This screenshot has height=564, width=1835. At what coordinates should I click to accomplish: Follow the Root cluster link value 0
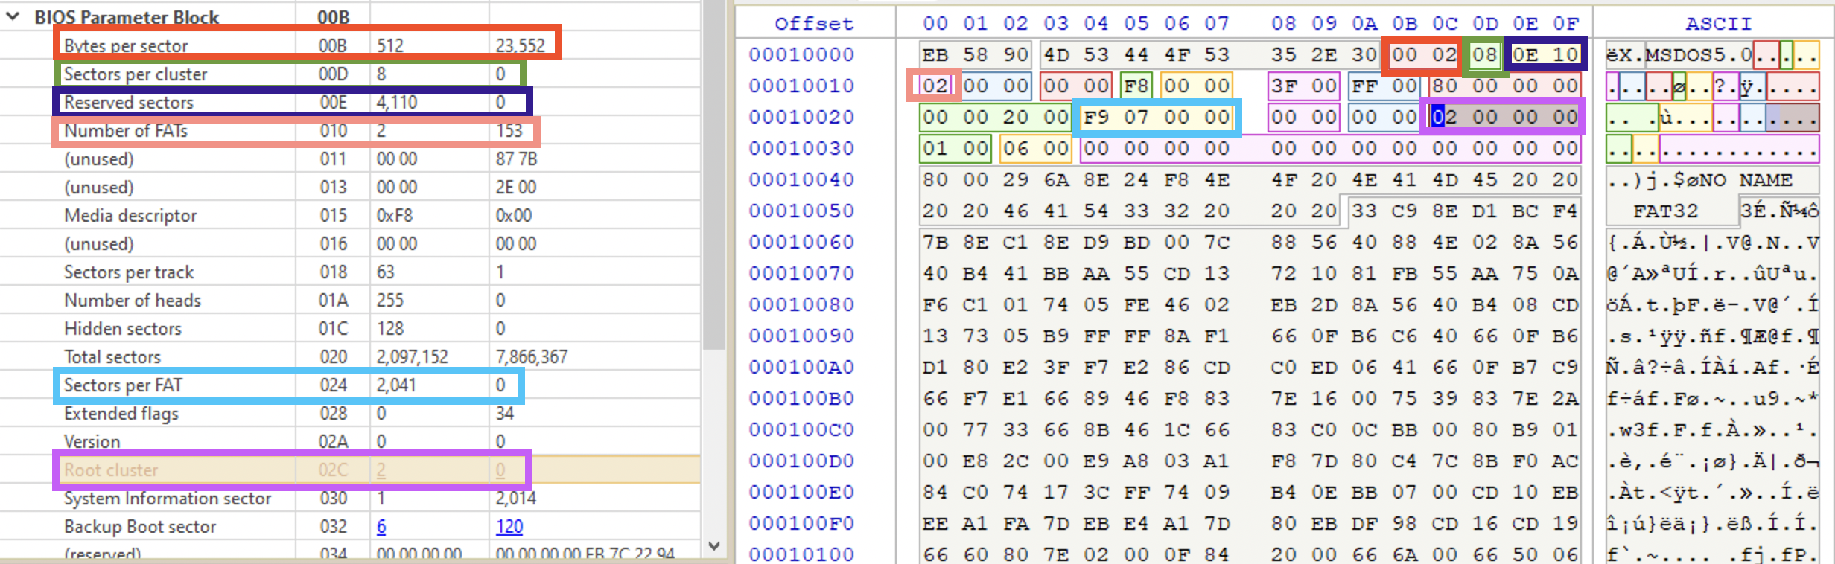[x=500, y=470]
